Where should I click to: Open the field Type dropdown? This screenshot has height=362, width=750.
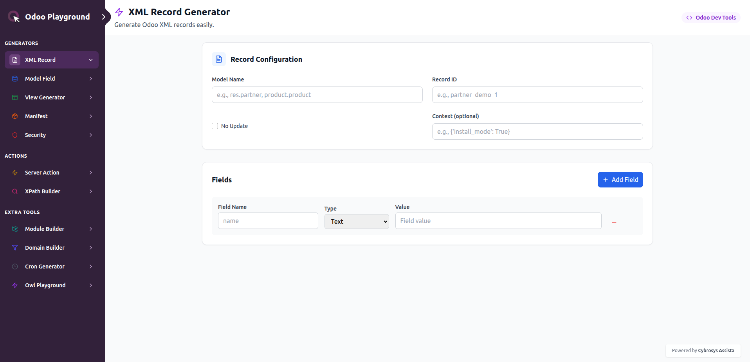tap(356, 221)
